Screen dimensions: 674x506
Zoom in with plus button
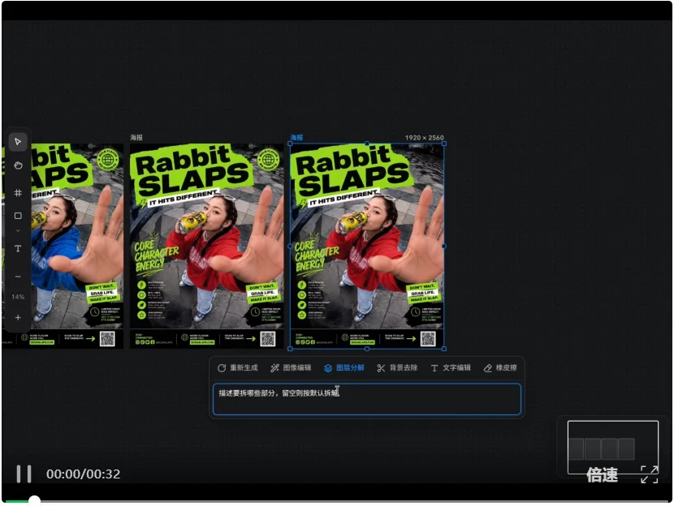tap(18, 318)
